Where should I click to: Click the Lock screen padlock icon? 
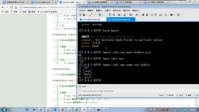click(155, 15)
